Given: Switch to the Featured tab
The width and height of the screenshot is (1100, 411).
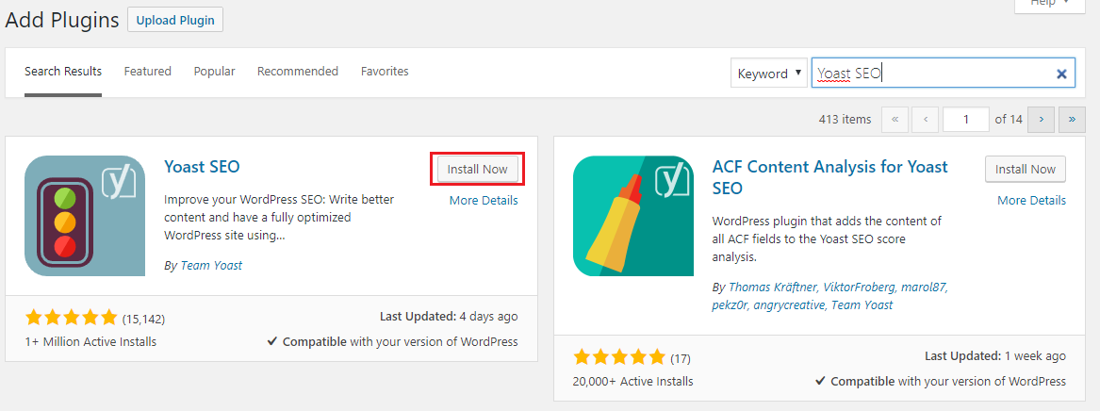Looking at the screenshot, I should click(x=147, y=72).
